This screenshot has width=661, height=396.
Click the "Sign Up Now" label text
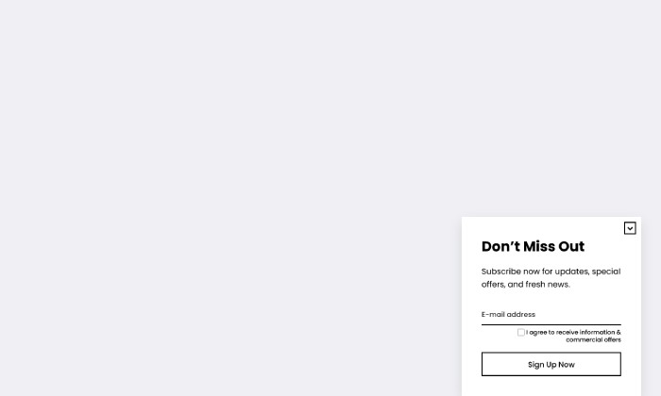tap(551, 365)
